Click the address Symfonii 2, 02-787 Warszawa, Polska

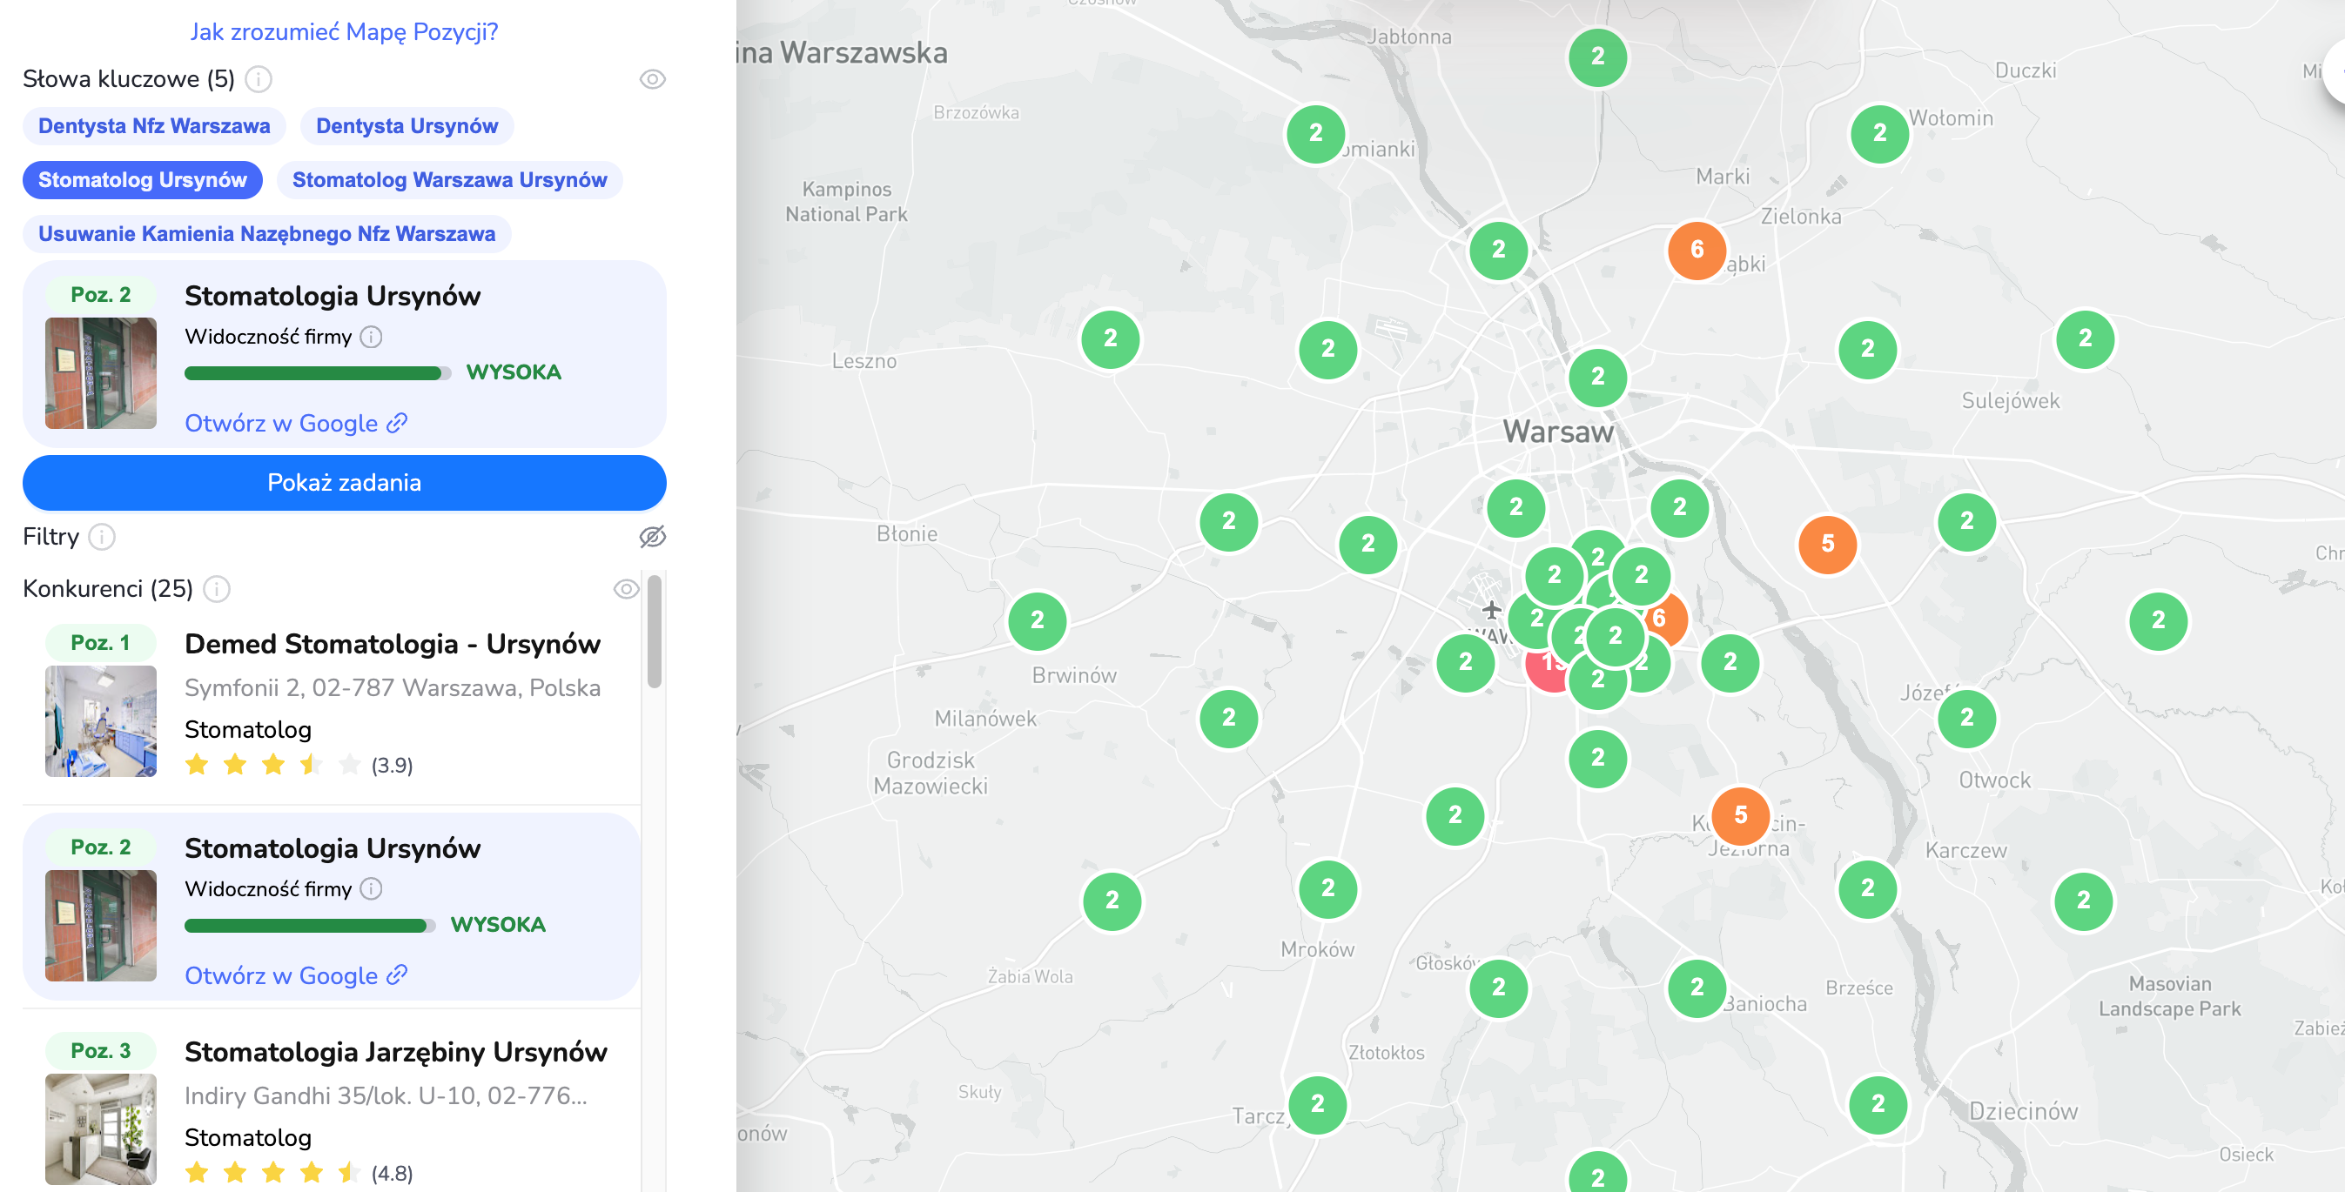coord(393,688)
